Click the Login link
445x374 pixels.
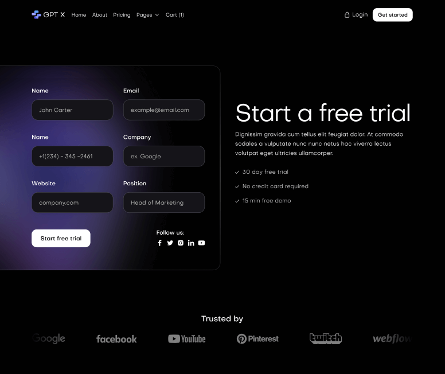click(360, 15)
